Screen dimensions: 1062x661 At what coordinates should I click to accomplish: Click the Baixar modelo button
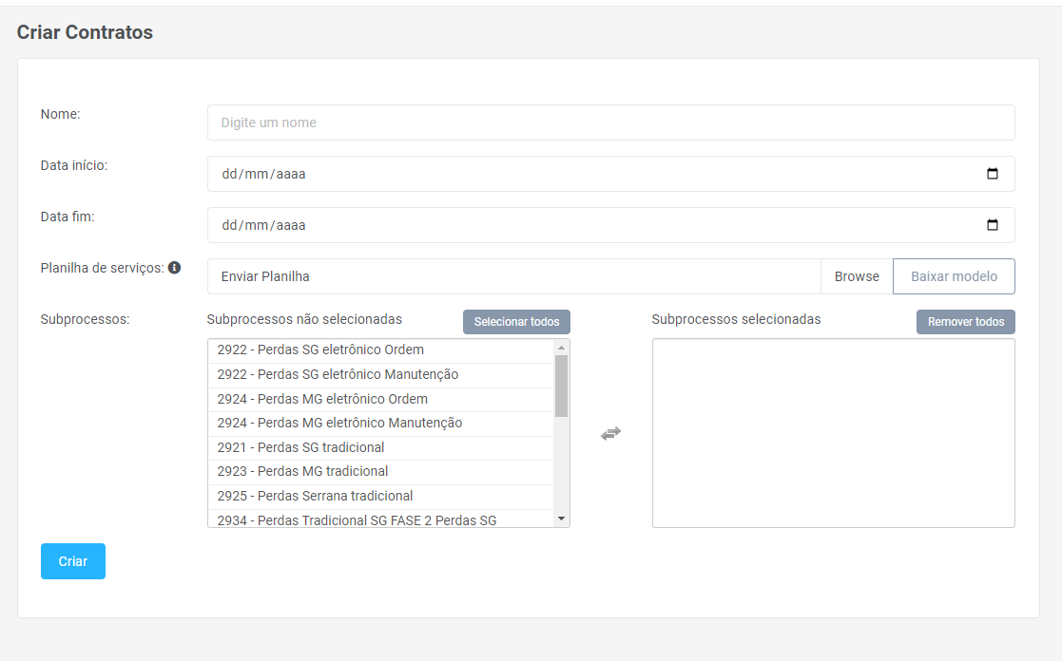coord(954,276)
